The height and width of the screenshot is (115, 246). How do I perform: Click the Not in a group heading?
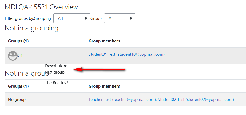[x=27, y=73]
